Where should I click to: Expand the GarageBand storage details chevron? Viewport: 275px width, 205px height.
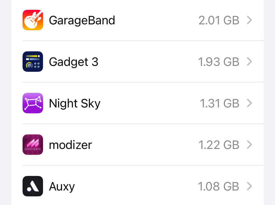[x=249, y=20]
